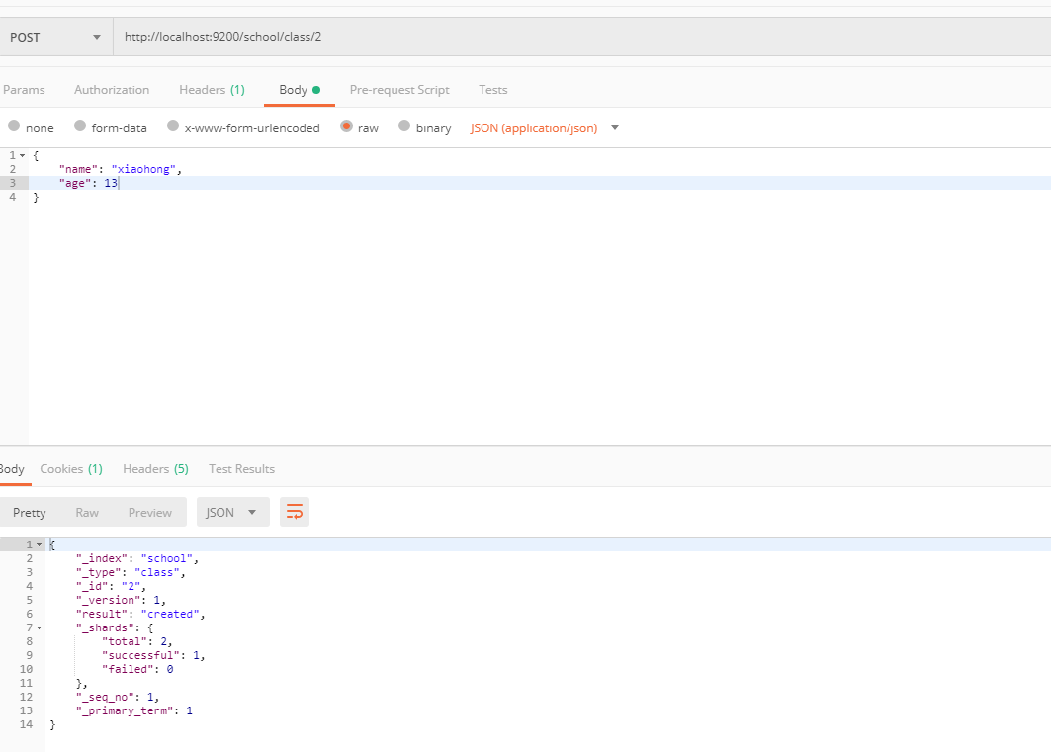This screenshot has height=752, width=1051.
Task: Open the POST method dropdown
Action: 55,37
